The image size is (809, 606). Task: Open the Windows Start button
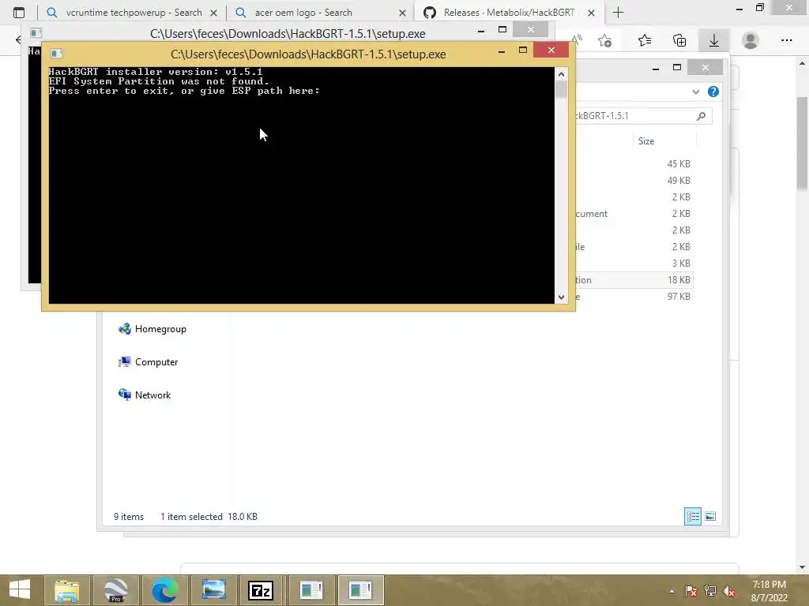20,590
